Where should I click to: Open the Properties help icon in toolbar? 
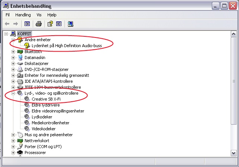(50, 24)
